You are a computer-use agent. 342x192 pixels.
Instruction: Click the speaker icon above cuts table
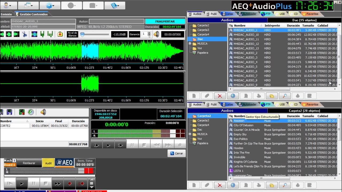[x=43, y=112]
